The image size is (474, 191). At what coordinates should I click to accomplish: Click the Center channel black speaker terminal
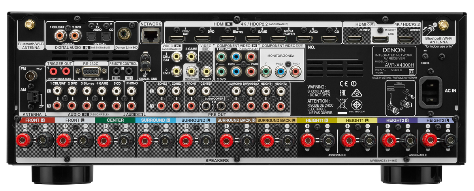[x=125, y=140]
